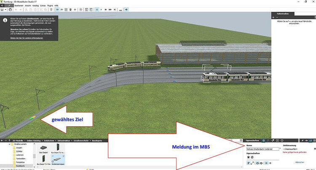Screen dimensions: 316x170
Task: Pause the simulation
Action: [x=97, y=10]
